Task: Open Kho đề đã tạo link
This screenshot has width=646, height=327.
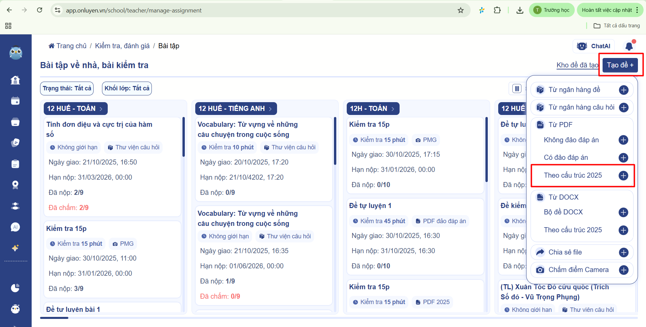Action: coord(577,65)
